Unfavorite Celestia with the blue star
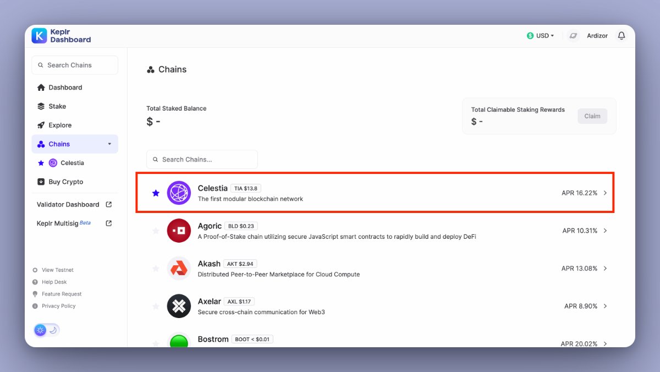Image resolution: width=660 pixels, height=372 pixels. (156, 193)
